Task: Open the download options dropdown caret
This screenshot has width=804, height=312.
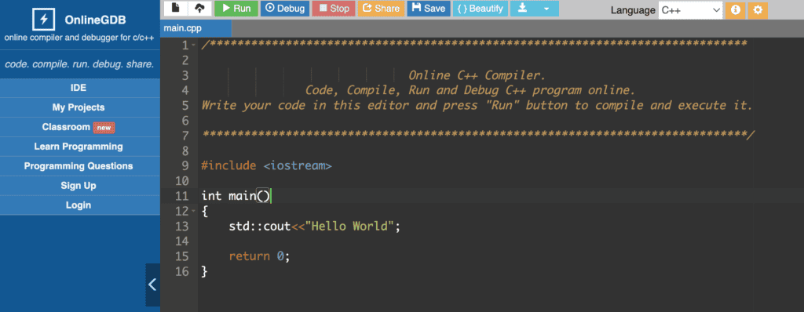Action: (x=546, y=9)
